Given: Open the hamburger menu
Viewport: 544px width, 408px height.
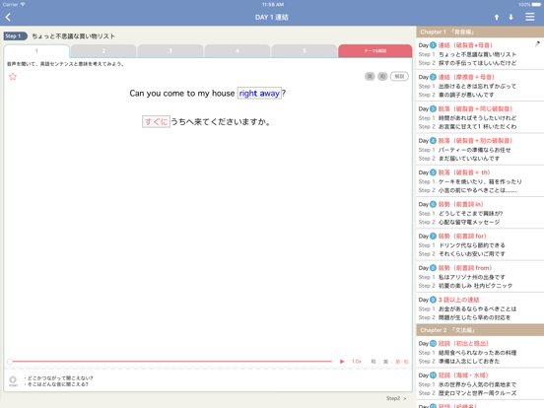Looking at the screenshot, I should (530, 17).
